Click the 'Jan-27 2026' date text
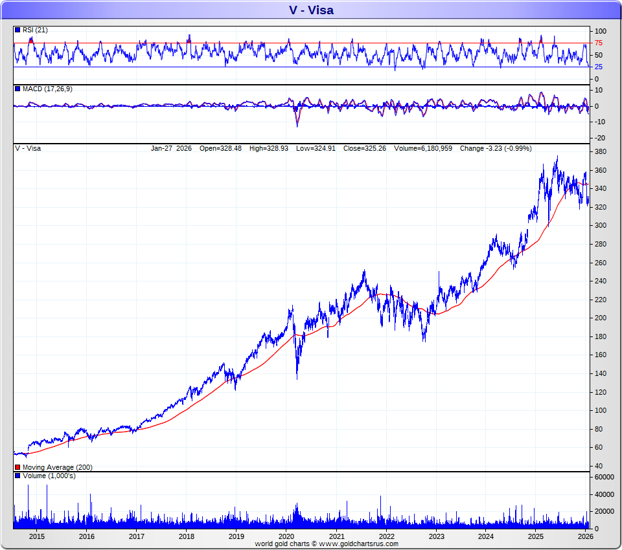 [x=171, y=148]
